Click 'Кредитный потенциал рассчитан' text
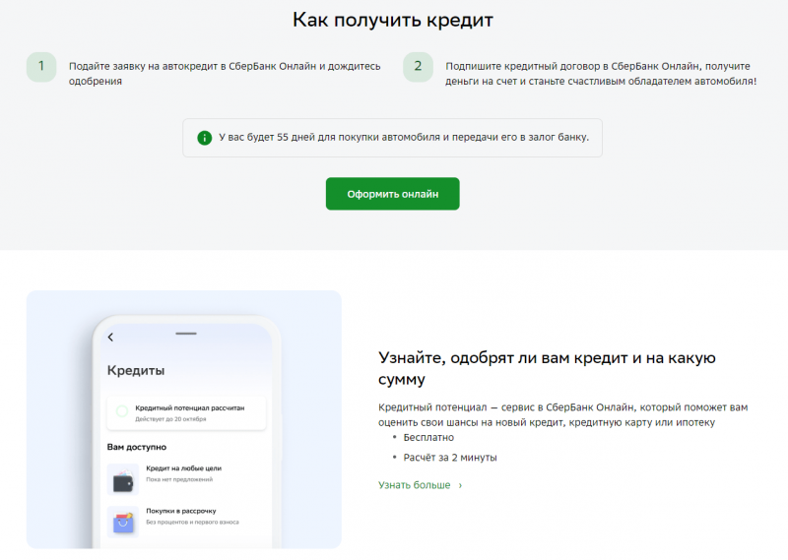This screenshot has height=560, width=788. (190, 407)
